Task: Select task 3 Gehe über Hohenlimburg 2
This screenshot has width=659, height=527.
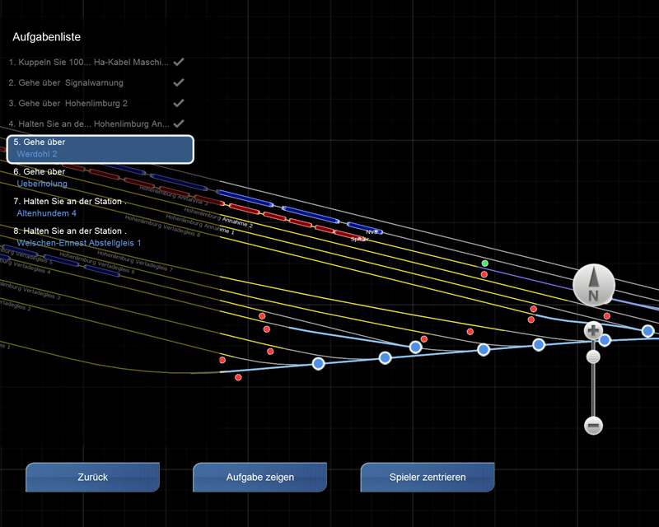Action: point(68,104)
